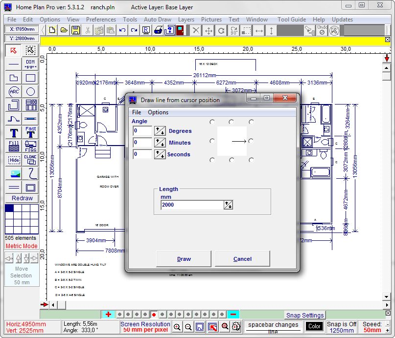Select the CLONE tool

click(x=30, y=160)
